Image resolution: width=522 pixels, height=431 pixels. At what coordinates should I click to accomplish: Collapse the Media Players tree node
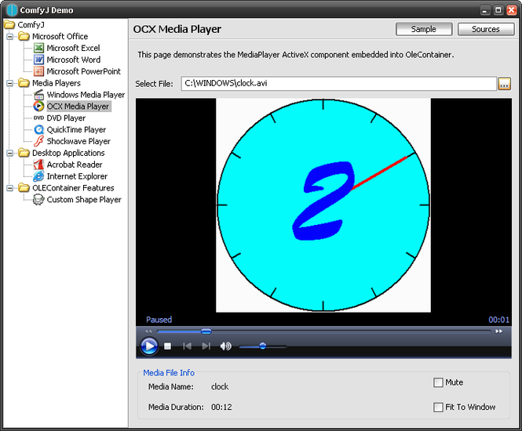(x=10, y=83)
